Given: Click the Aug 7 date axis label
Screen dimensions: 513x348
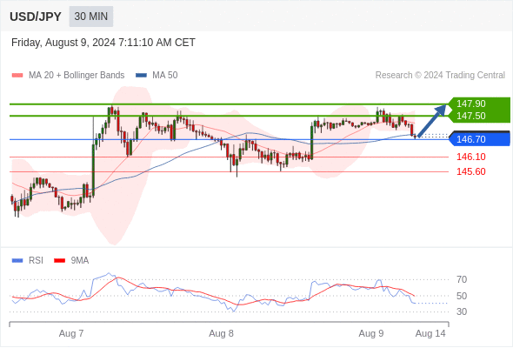Looking at the screenshot, I should (71, 333).
